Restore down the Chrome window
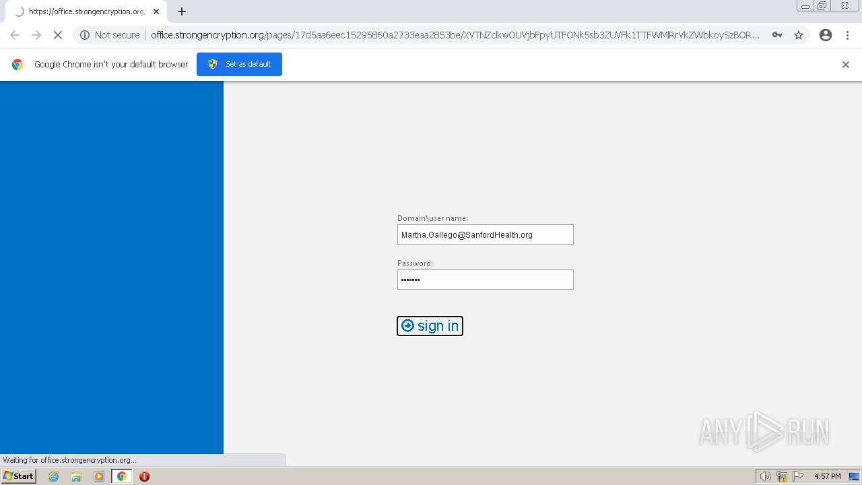The image size is (862, 485). [x=822, y=6]
